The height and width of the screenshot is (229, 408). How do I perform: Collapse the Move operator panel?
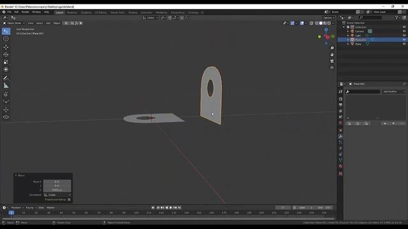click(16, 176)
